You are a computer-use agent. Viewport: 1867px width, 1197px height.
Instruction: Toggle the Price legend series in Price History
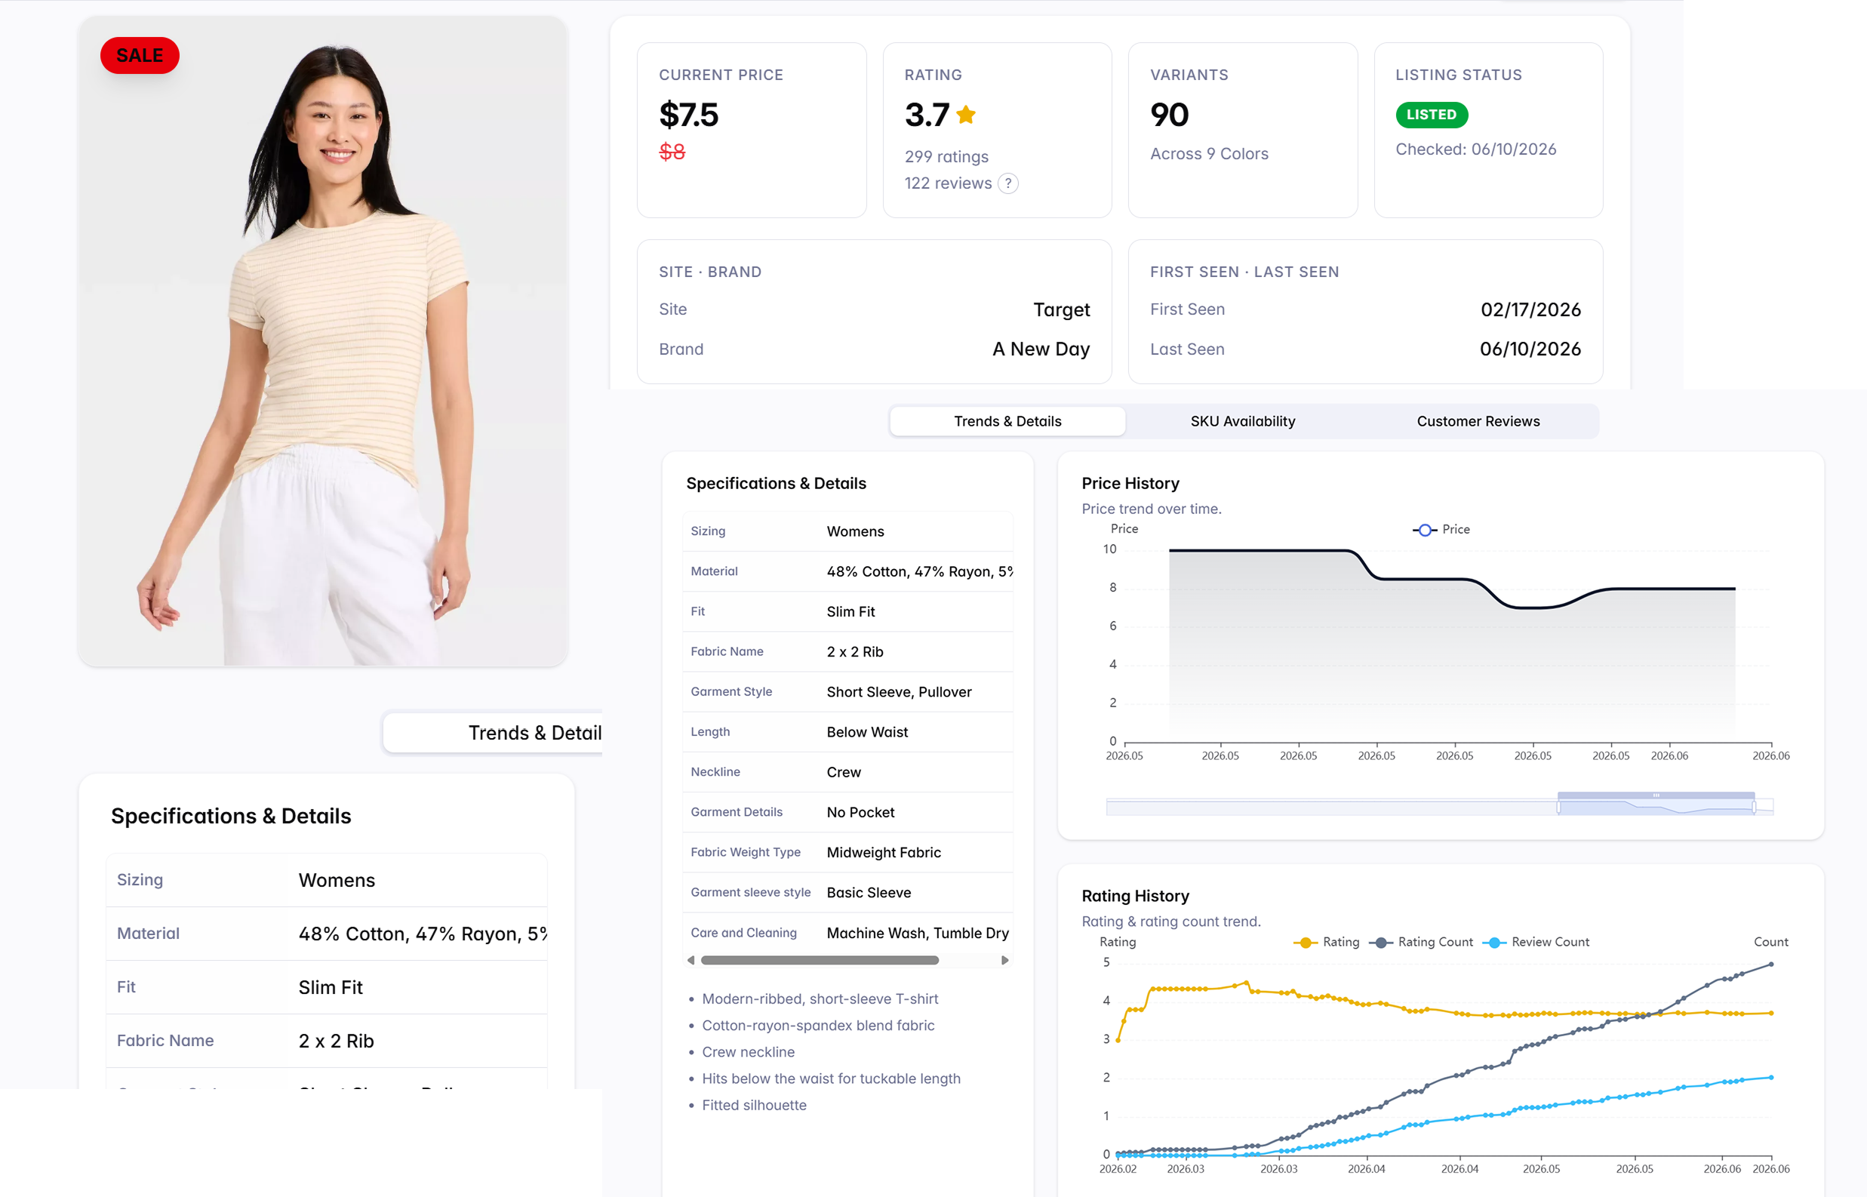[x=1441, y=529]
